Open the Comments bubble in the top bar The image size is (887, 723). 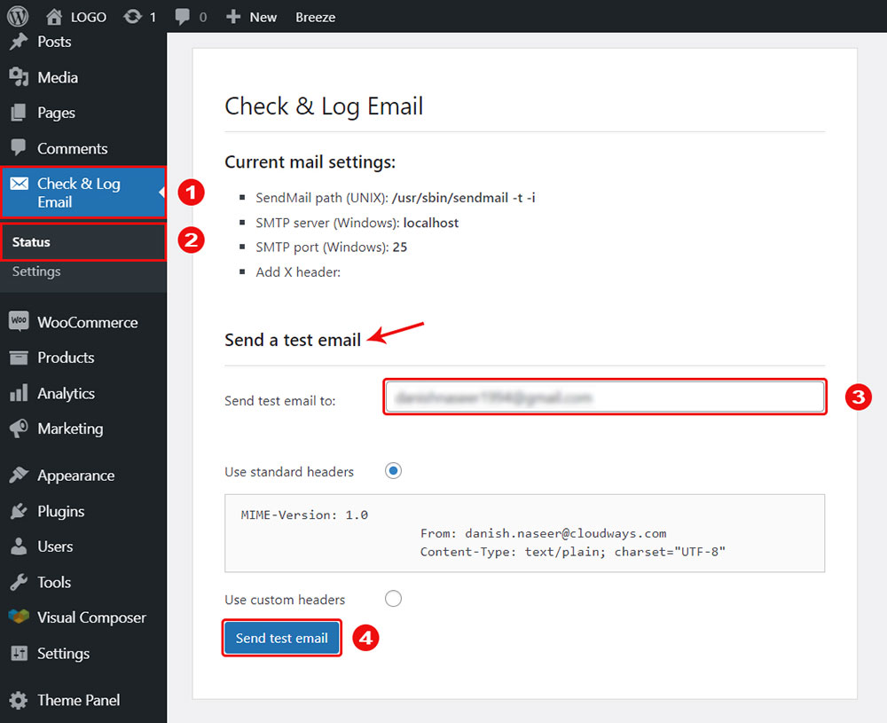pos(184,16)
